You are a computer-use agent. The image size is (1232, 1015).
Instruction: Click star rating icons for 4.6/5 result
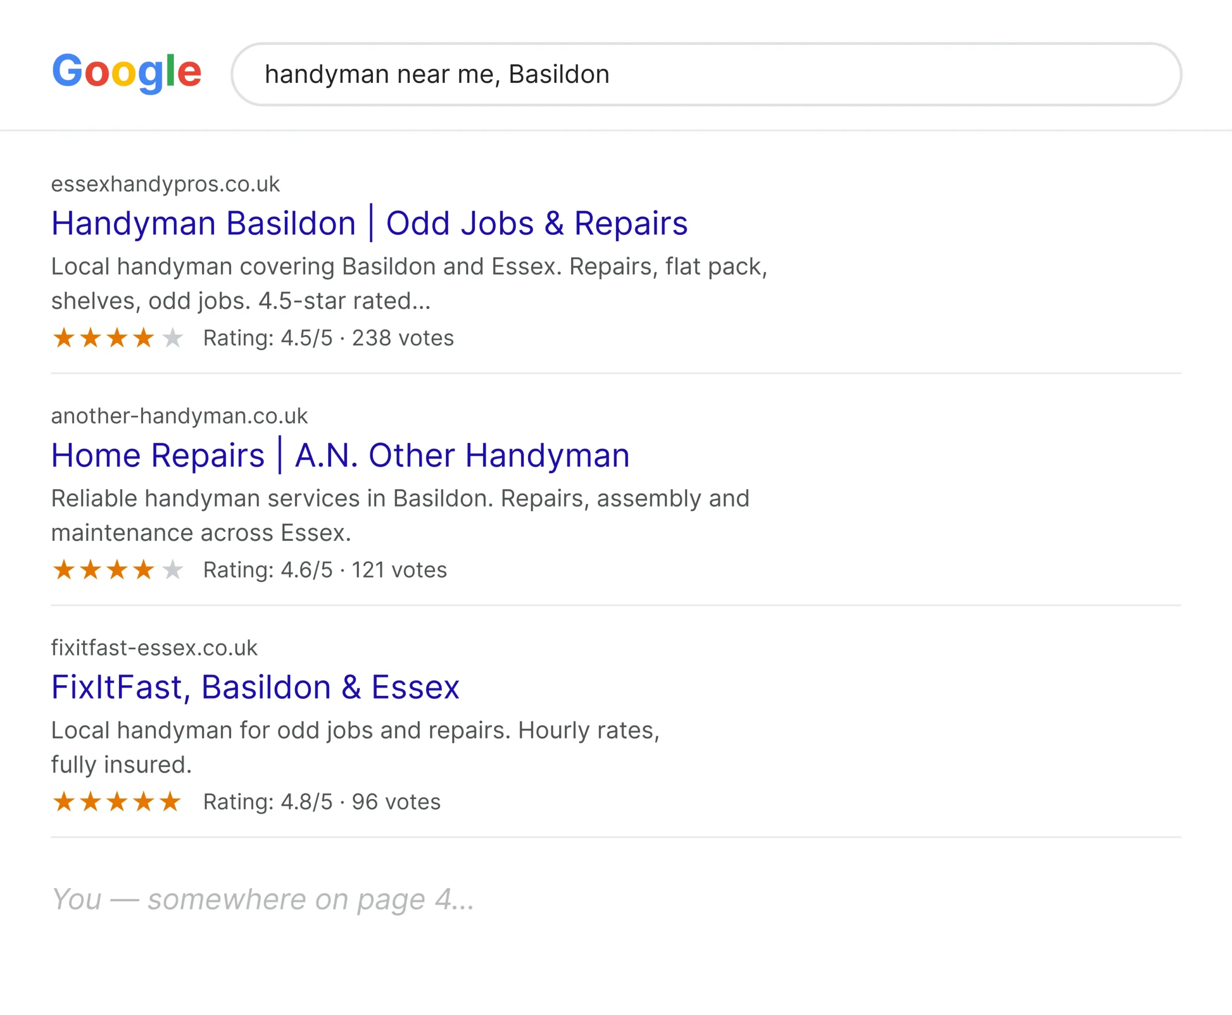117,569
